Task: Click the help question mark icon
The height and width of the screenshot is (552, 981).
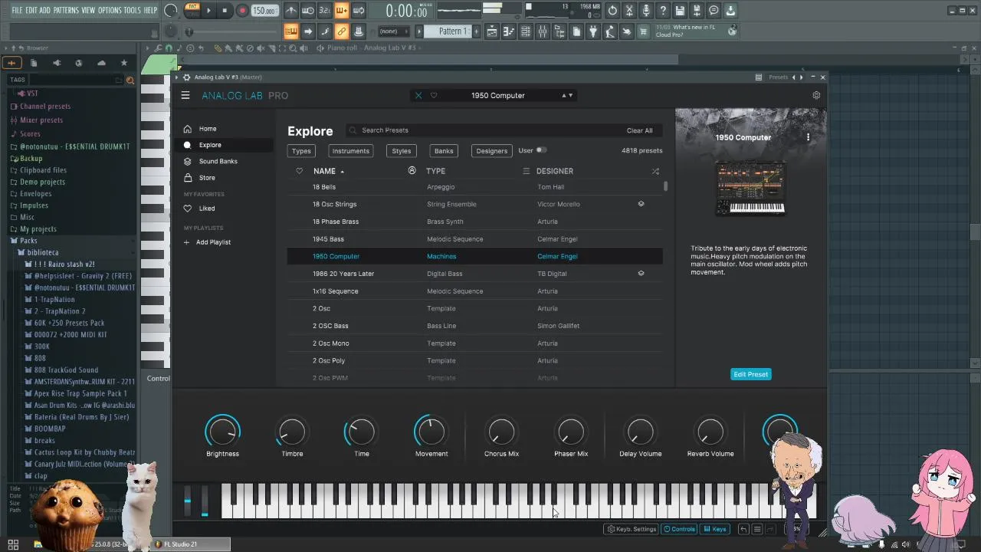Action: point(663,11)
